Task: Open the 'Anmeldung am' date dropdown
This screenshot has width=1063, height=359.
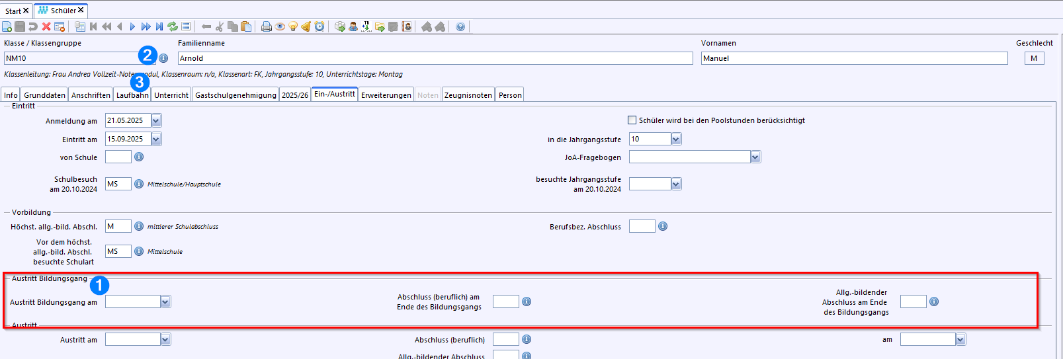Action: click(x=156, y=120)
